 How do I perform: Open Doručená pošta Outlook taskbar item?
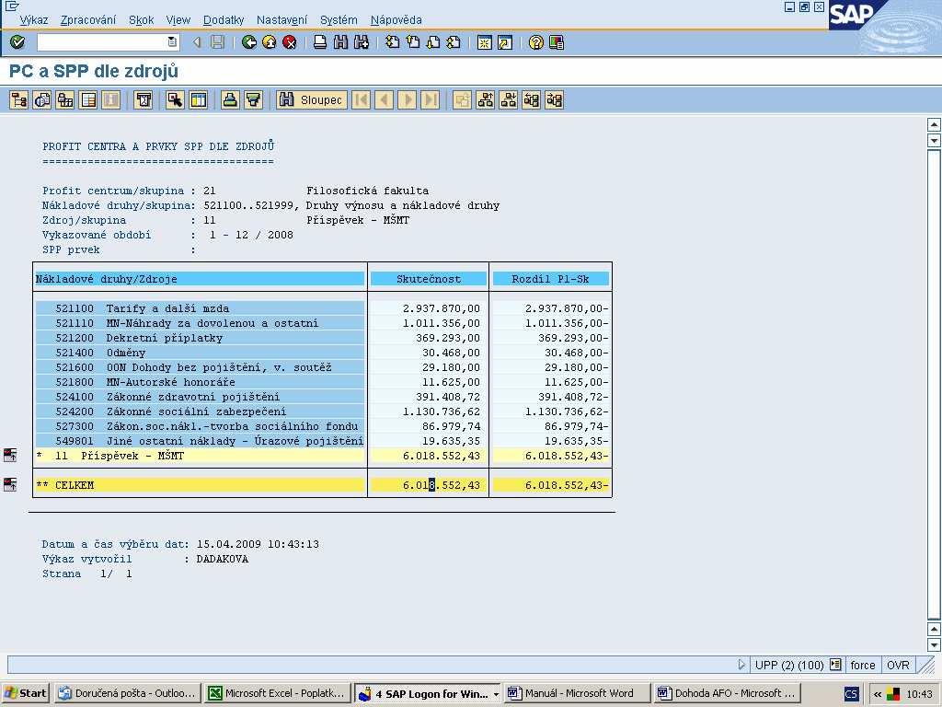coord(127,693)
